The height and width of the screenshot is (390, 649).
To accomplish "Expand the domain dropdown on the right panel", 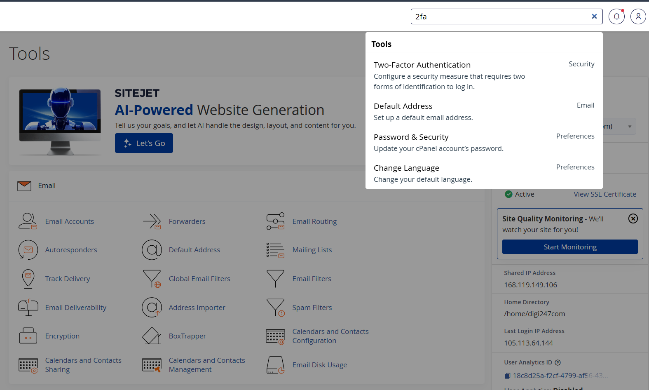I will pos(629,127).
